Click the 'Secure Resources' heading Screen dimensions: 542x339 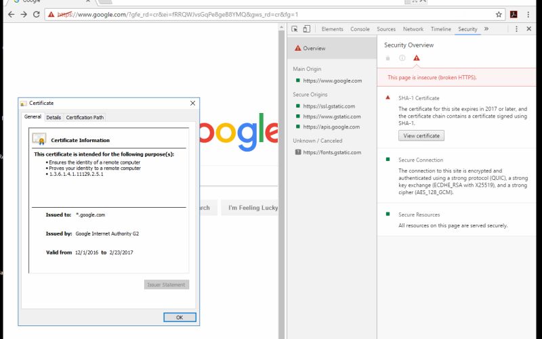pos(419,214)
